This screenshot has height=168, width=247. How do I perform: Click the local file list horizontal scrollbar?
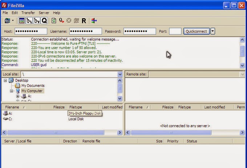[x=56, y=132]
